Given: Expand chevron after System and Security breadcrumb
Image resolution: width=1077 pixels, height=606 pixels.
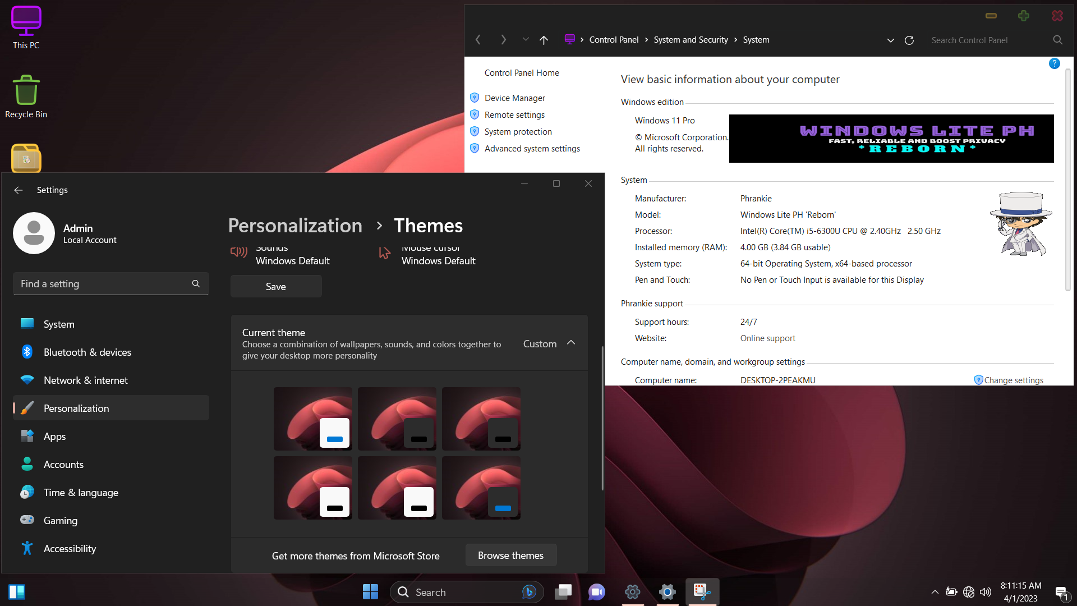Looking at the screenshot, I should point(735,40).
